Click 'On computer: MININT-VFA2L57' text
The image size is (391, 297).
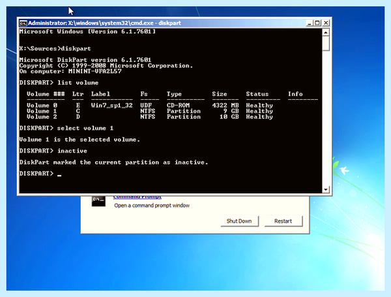(x=70, y=71)
